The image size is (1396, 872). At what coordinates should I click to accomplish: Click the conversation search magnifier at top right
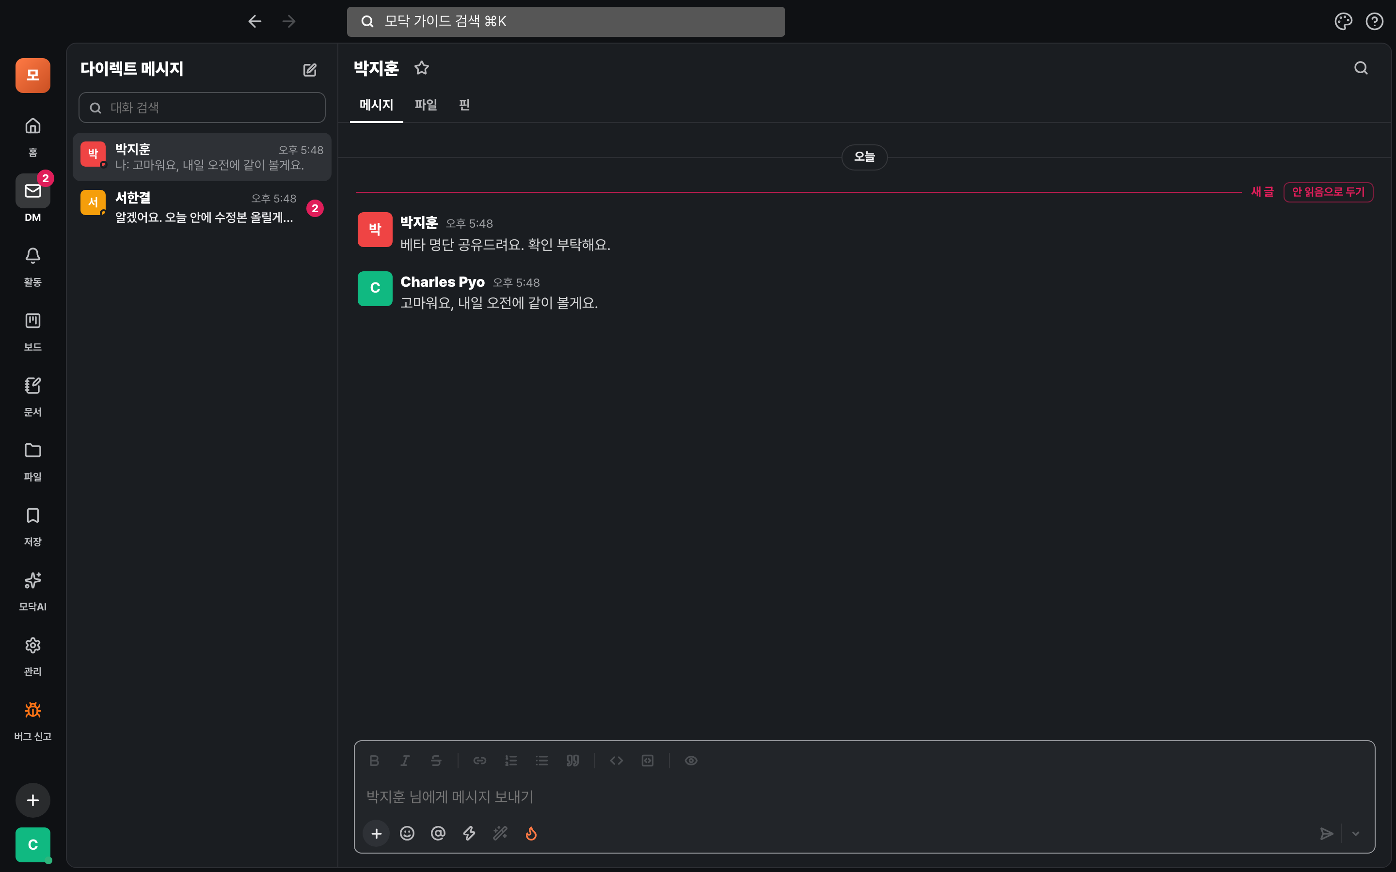tap(1361, 68)
